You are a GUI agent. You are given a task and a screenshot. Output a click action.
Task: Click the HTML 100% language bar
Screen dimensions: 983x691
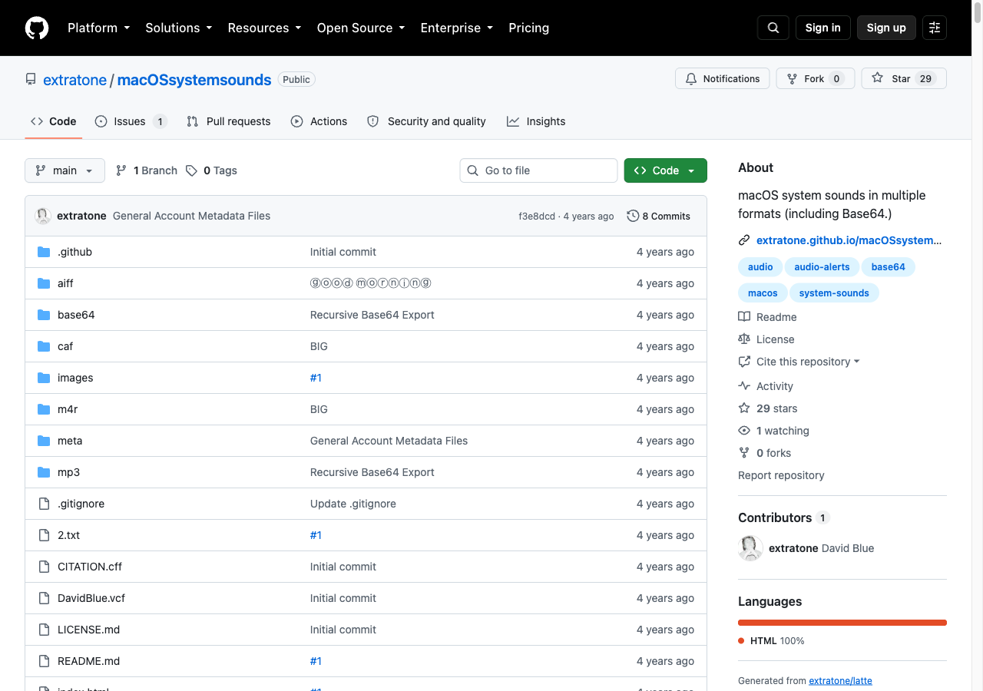point(842,623)
